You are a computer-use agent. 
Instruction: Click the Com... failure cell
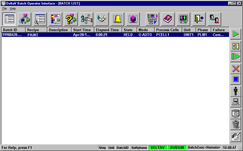[218, 35]
